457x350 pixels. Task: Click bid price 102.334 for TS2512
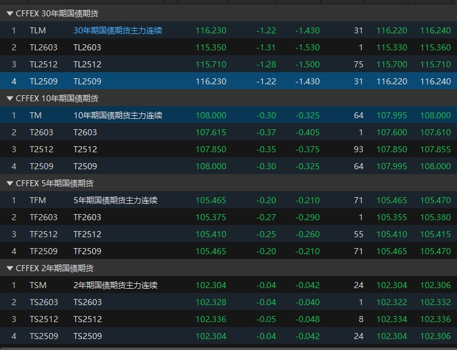point(391,319)
